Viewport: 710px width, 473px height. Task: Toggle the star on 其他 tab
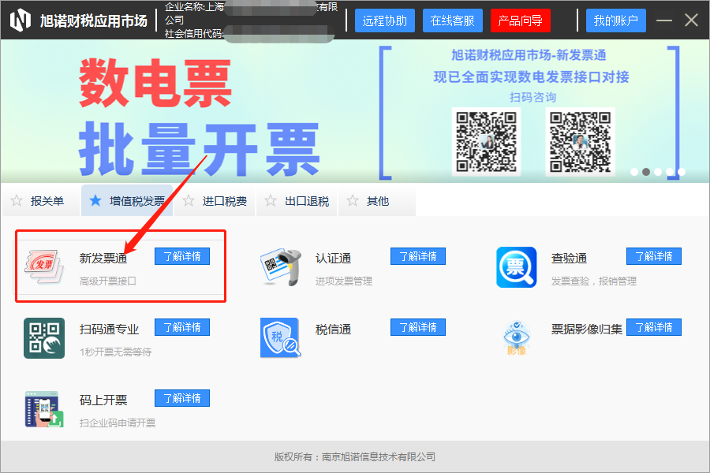[x=353, y=200]
